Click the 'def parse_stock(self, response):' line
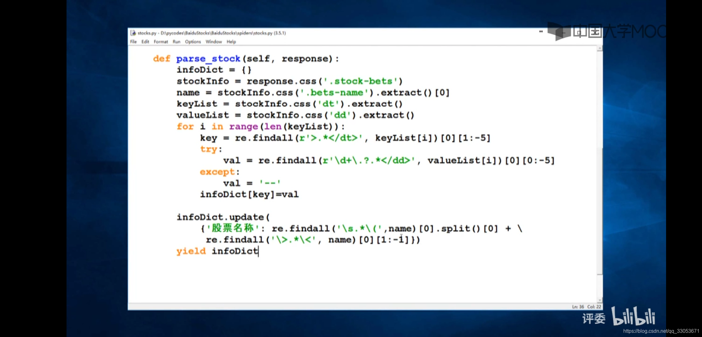 point(246,59)
